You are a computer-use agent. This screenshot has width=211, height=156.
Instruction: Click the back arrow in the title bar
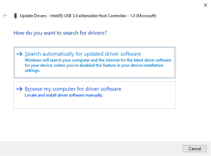click(5, 16)
